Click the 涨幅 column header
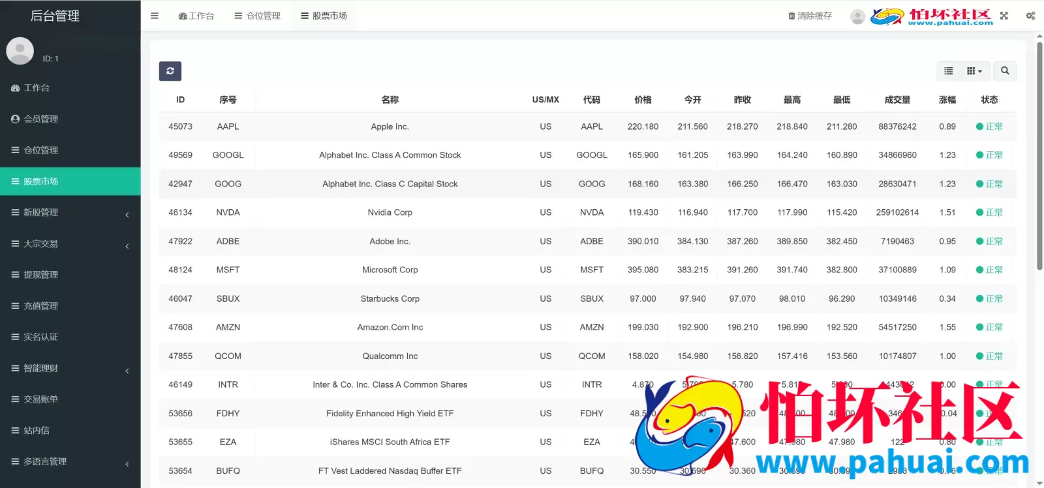This screenshot has width=1044, height=488. click(947, 100)
